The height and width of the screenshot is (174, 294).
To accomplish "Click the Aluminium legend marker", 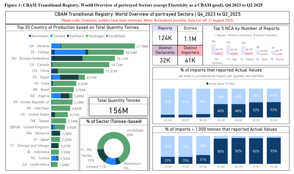I will 30,36.
